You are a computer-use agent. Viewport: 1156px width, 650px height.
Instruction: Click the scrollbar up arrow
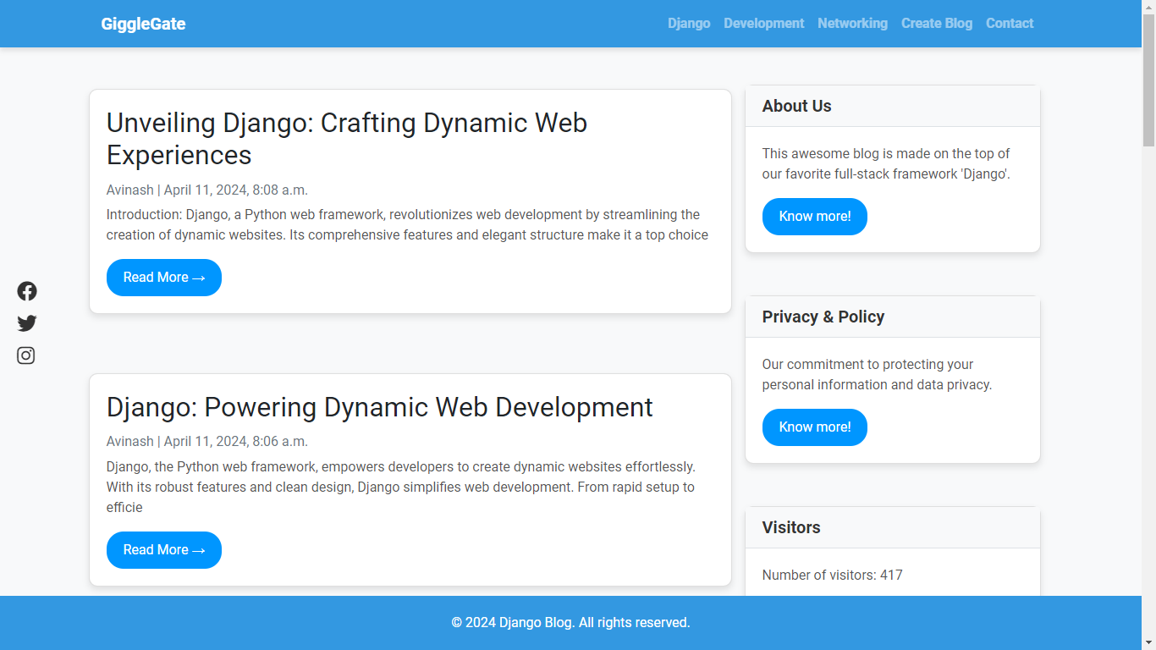(1148, 7)
